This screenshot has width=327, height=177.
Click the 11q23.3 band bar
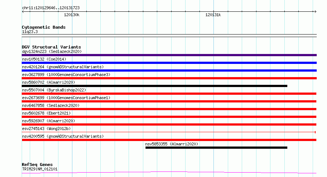tap(169, 36)
